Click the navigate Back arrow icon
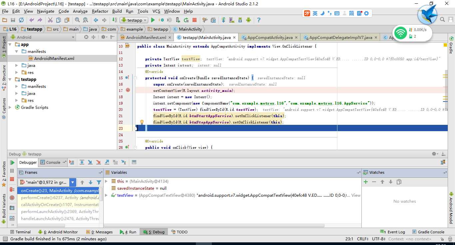The image size is (455, 245). (x=96, y=20)
